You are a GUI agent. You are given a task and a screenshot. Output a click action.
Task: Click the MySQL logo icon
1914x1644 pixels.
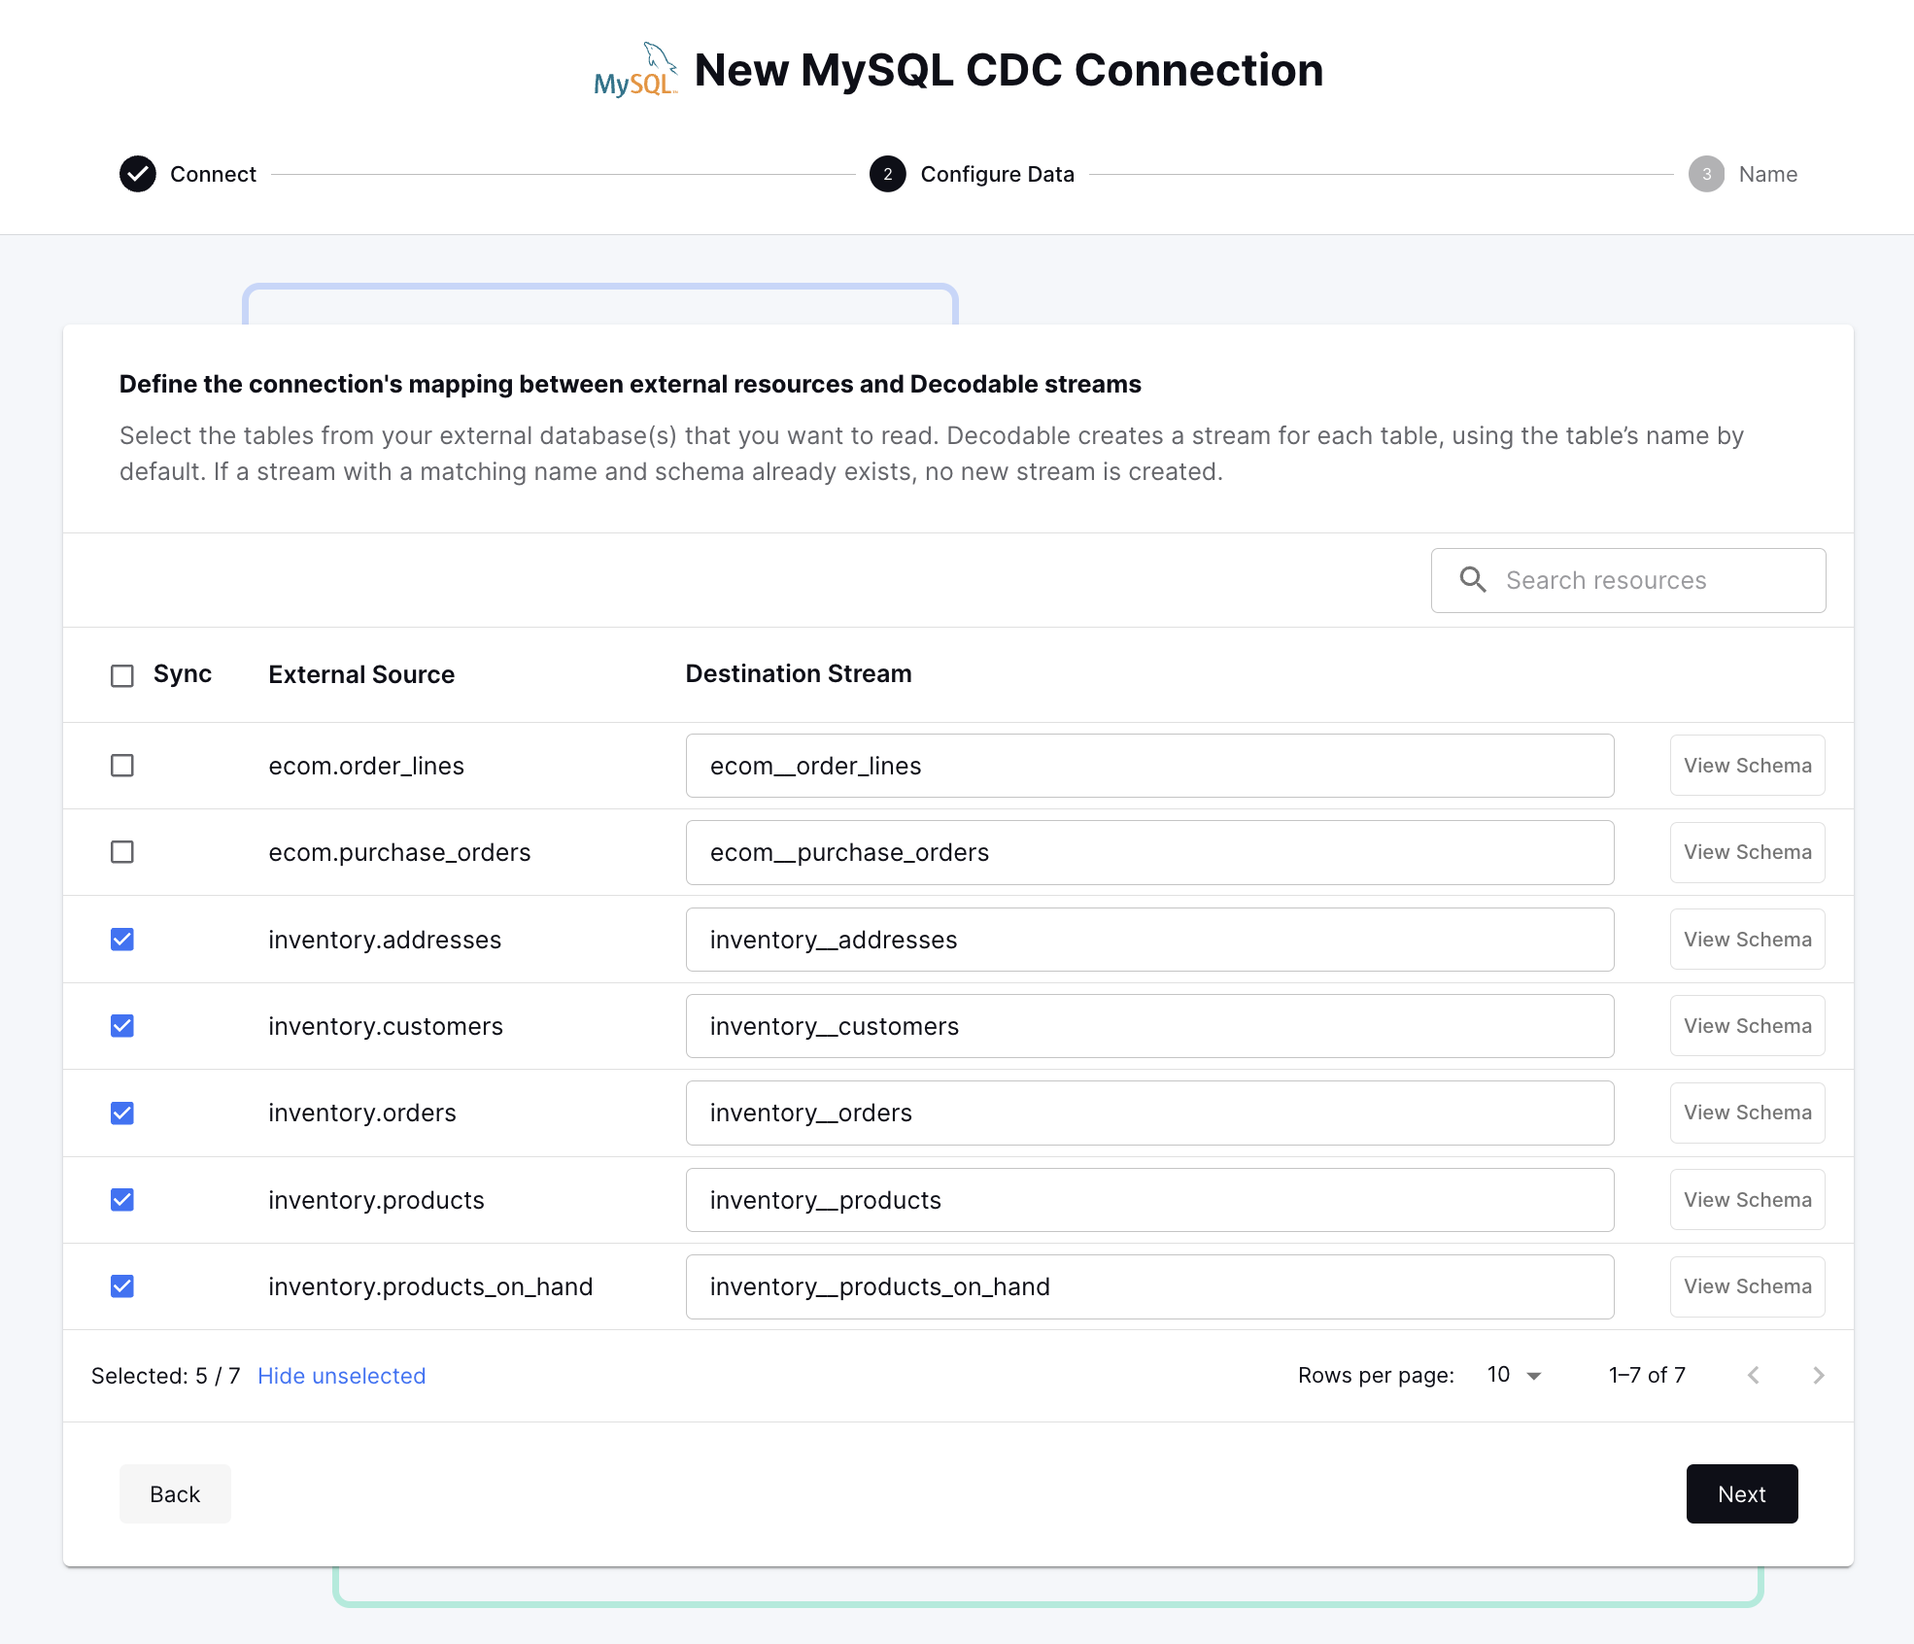coord(636,69)
